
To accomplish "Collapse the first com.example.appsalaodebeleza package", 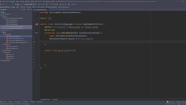I will 3,18.
